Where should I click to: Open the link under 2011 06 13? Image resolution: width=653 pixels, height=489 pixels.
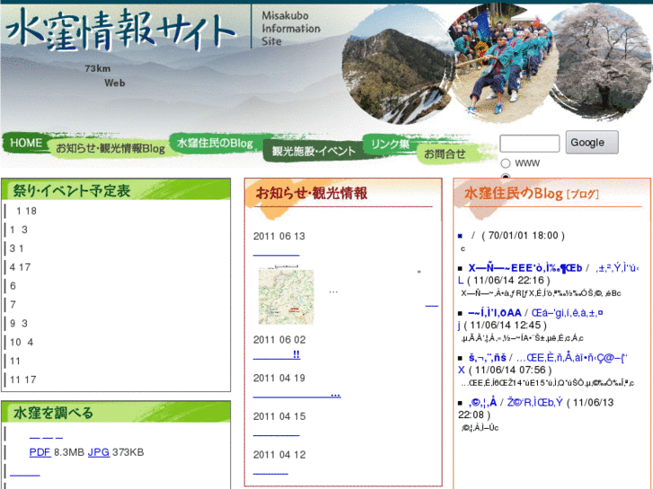click(276, 253)
